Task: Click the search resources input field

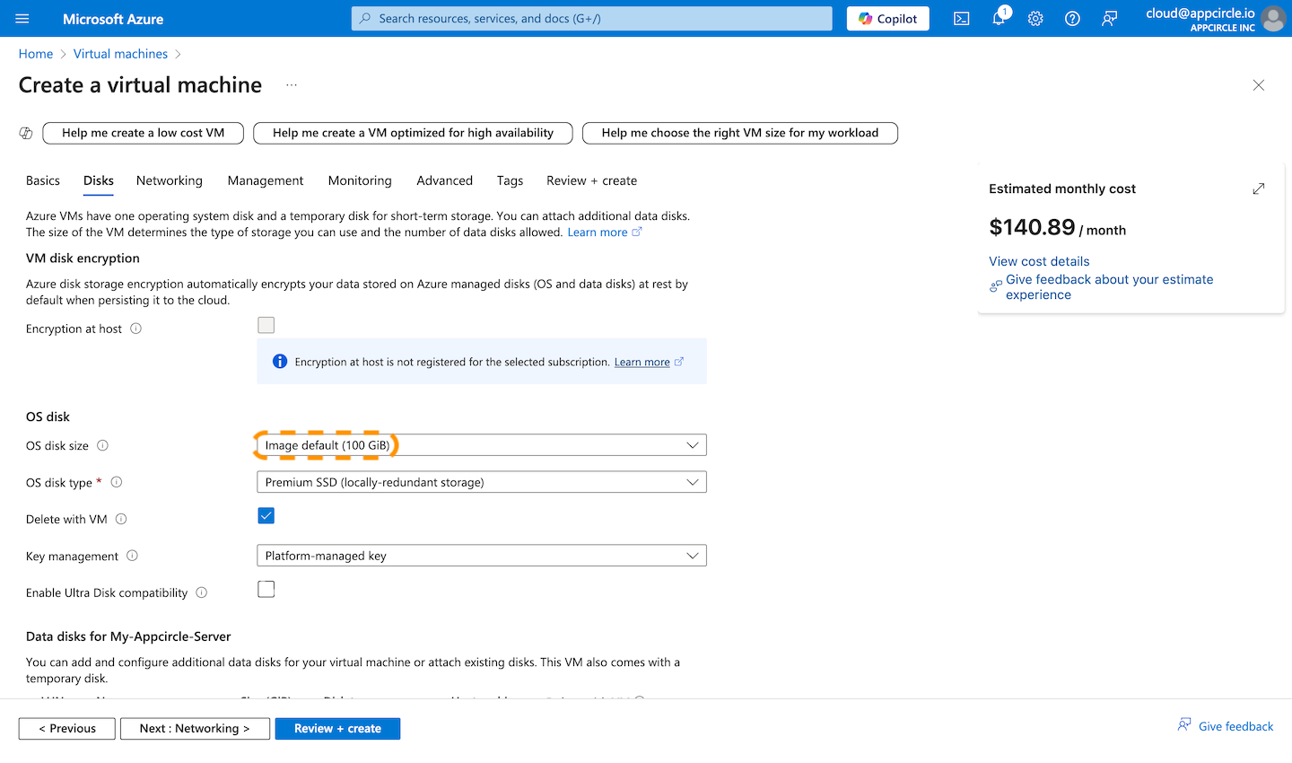Action: pyautogui.click(x=592, y=18)
